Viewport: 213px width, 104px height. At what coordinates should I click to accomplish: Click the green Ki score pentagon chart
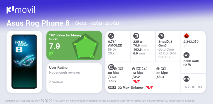[x=85, y=46]
